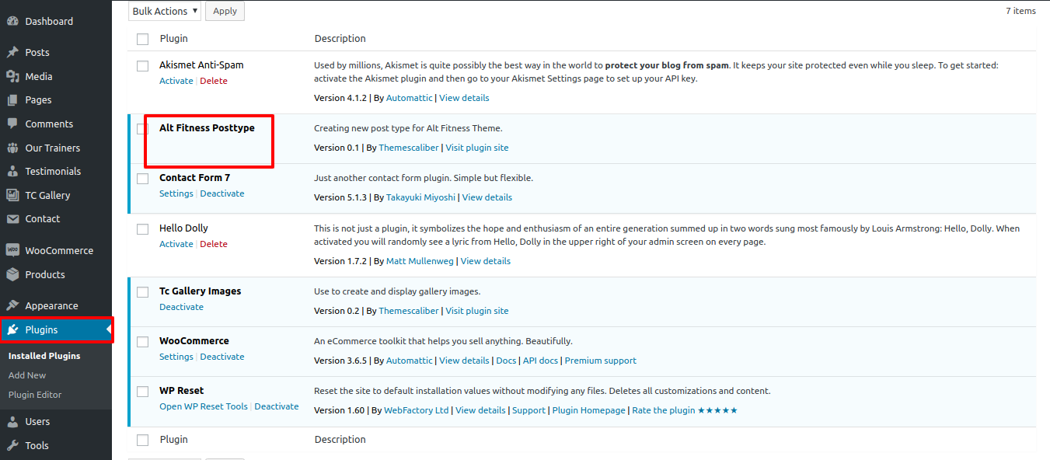Click Open WP Reset Tools link
Screen dimensions: 1050x460
click(x=204, y=406)
